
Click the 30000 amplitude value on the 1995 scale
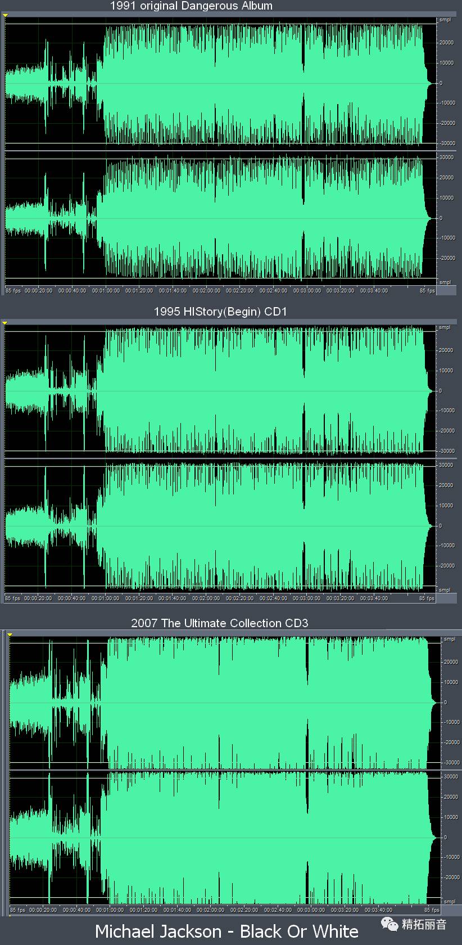click(x=447, y=465)
